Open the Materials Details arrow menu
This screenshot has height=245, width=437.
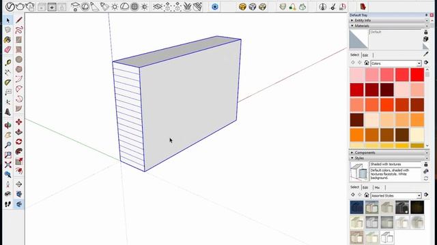point(426,63)
